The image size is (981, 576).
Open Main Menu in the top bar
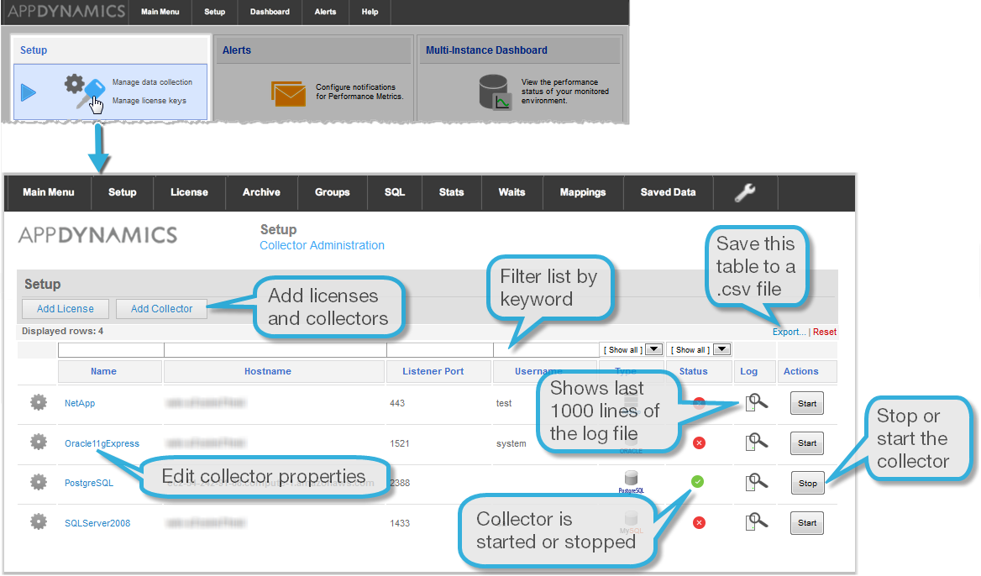coord(160,12)
